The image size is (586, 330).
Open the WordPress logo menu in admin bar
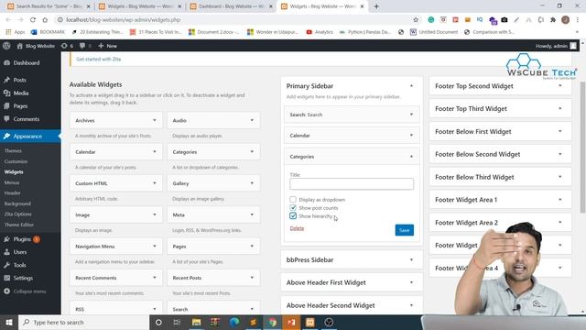(6, 46)
